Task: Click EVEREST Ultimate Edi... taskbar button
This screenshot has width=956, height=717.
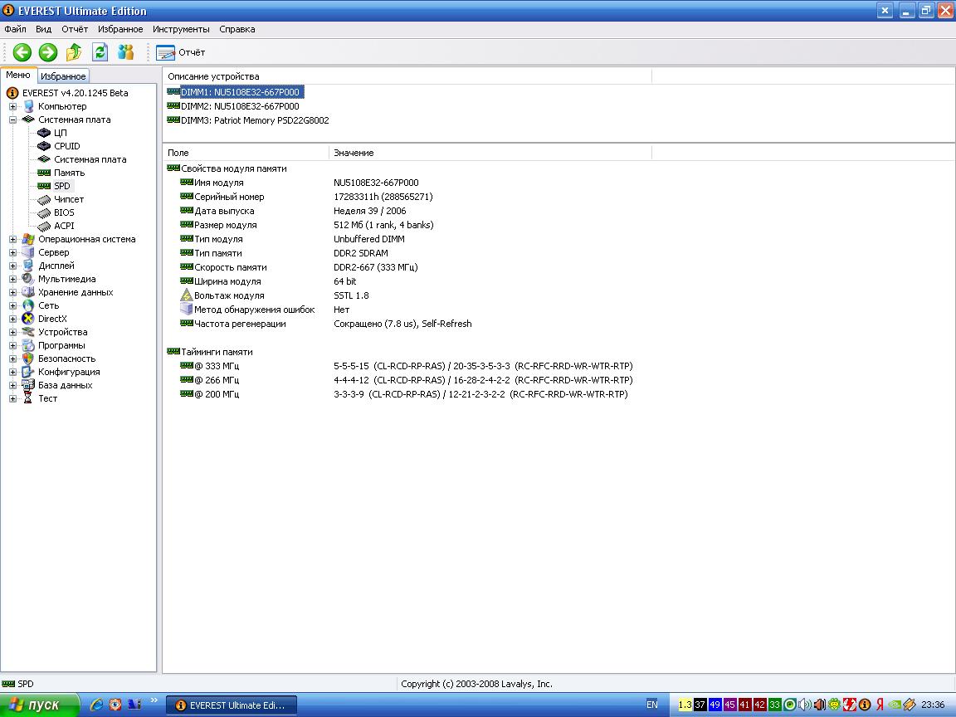Action: point(231,705)
